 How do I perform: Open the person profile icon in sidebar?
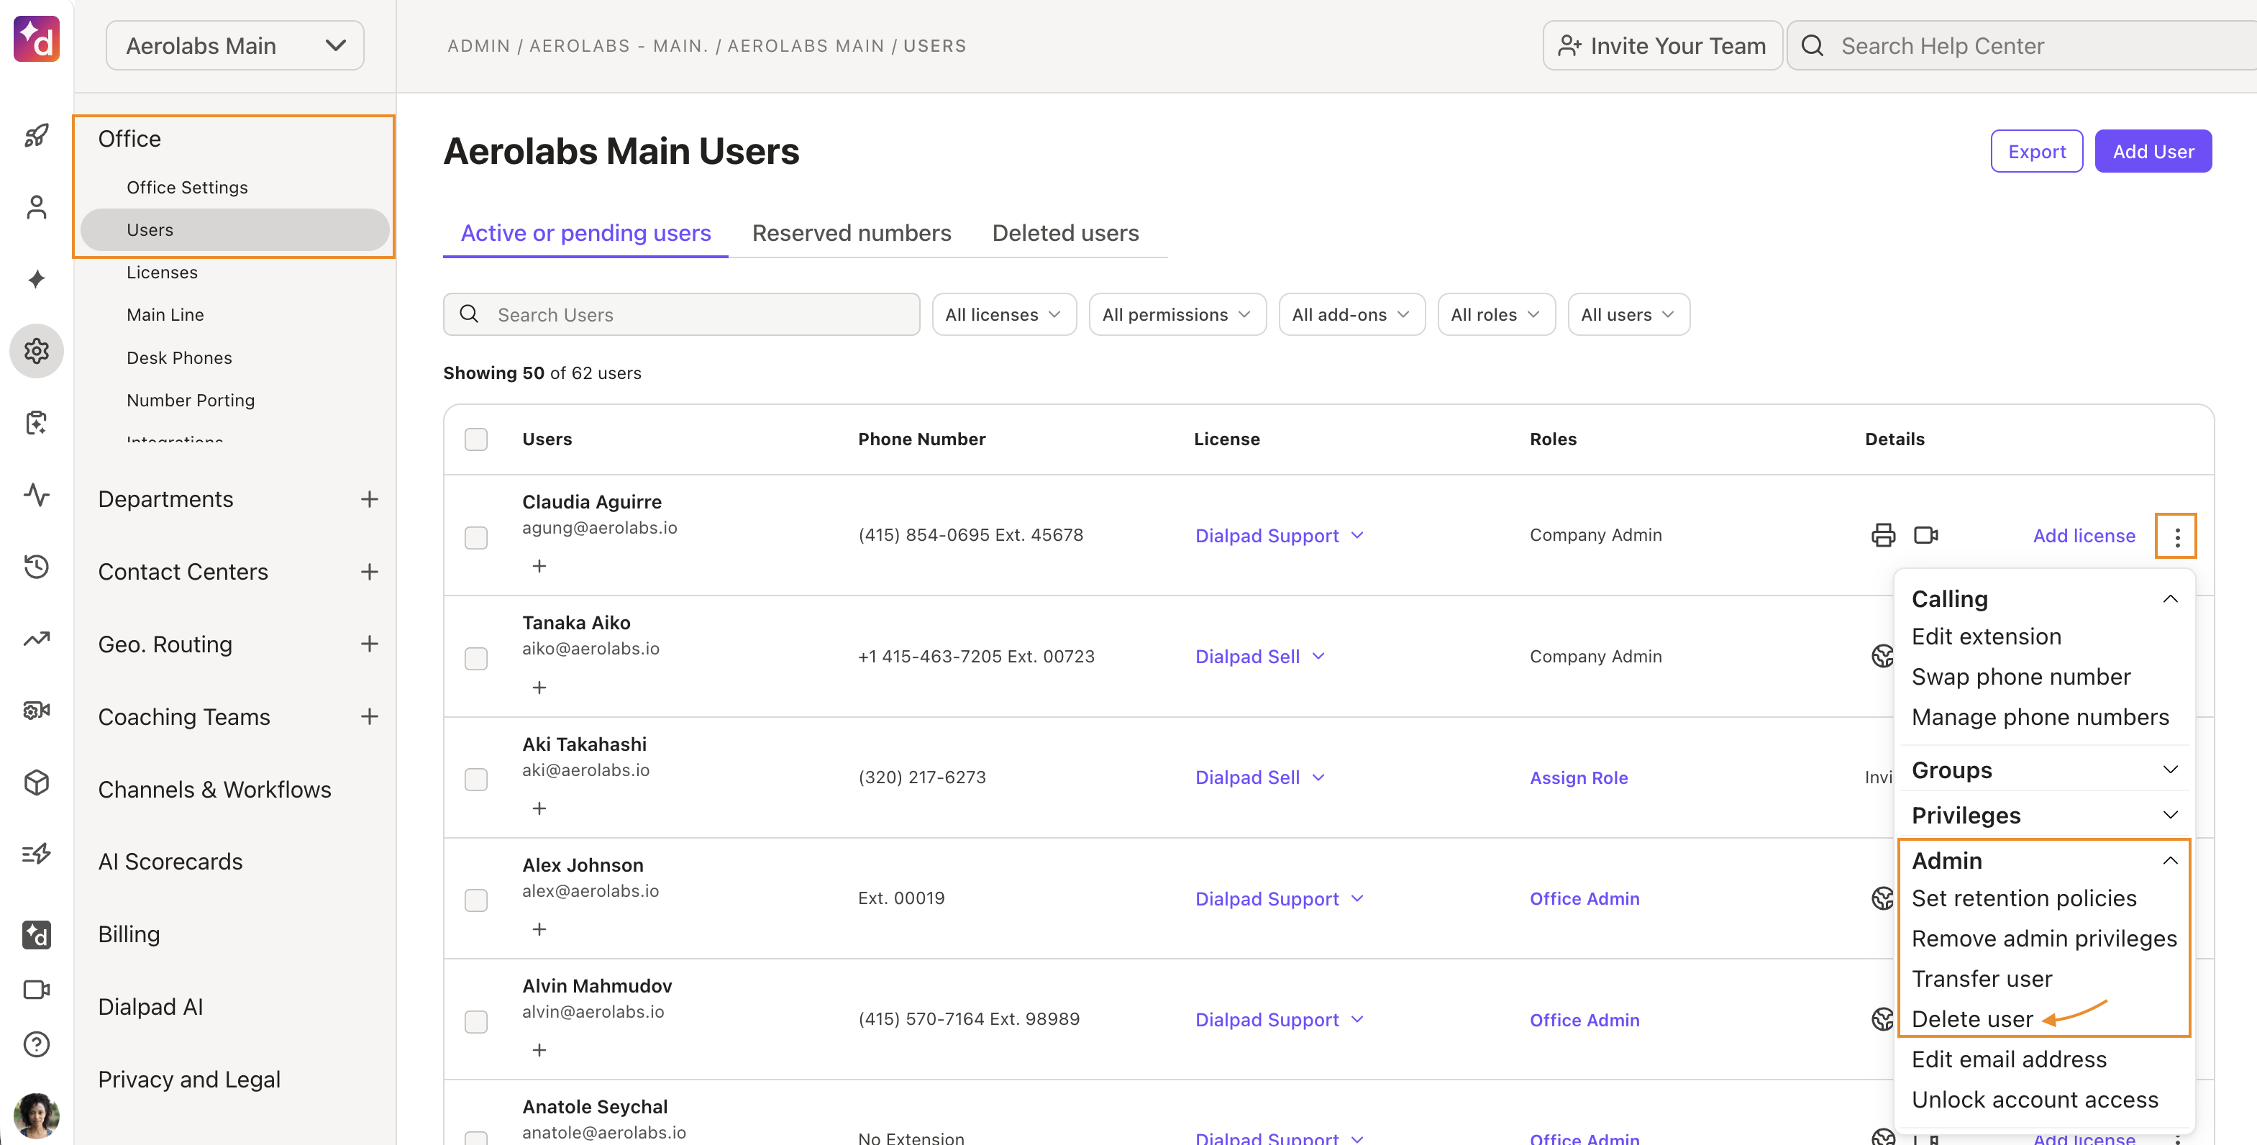click(36, 208)
